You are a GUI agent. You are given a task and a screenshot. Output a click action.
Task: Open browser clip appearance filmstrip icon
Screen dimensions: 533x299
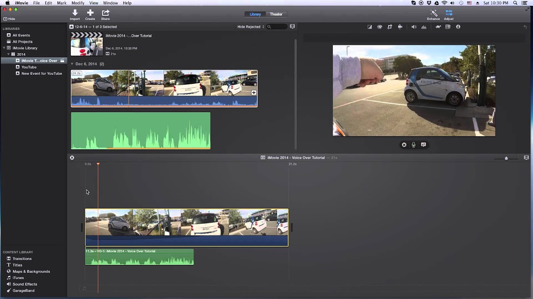pos(292,27)
